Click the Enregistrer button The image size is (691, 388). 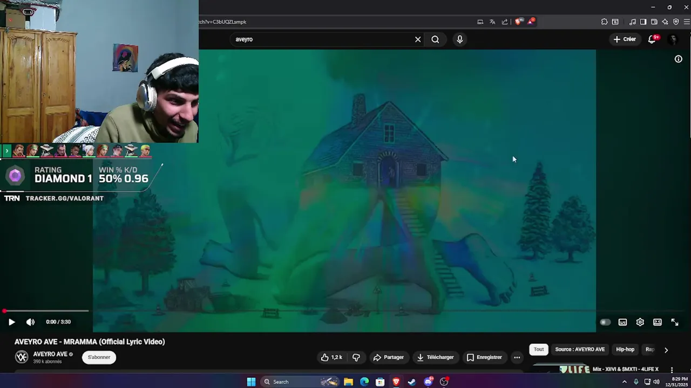[484, 357]
